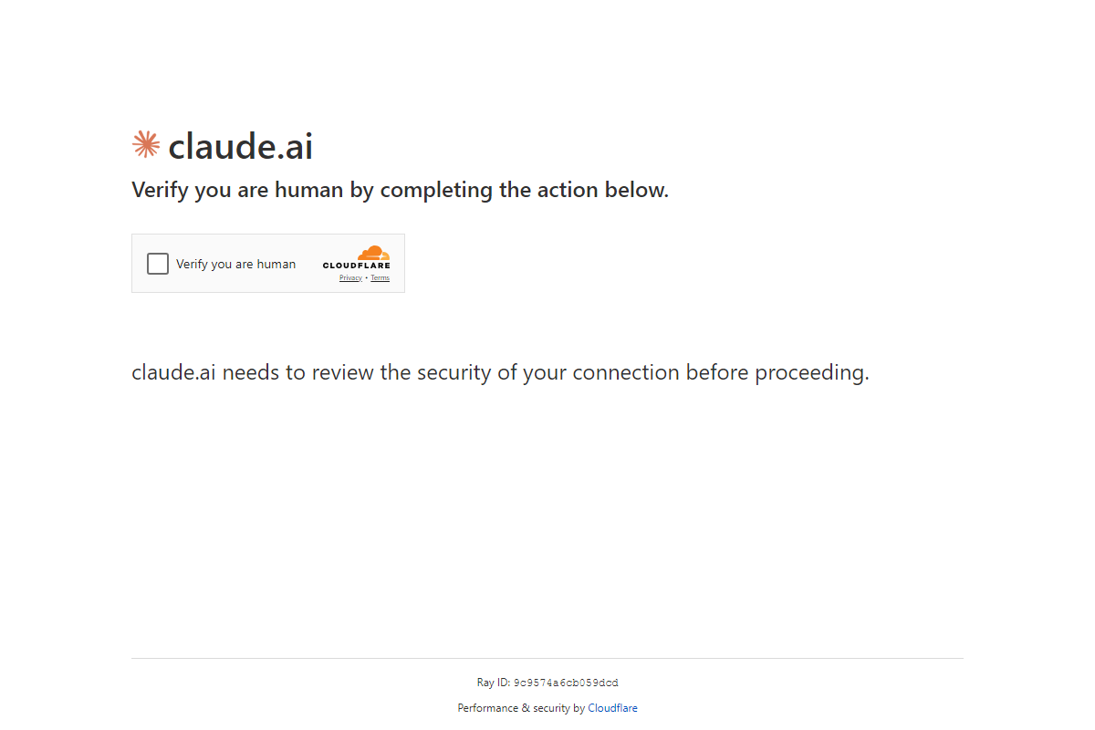Viewport: 1095px width, 730px height.
Task: Click the verify action instruction heading
Action: click(x=400, y=190)
